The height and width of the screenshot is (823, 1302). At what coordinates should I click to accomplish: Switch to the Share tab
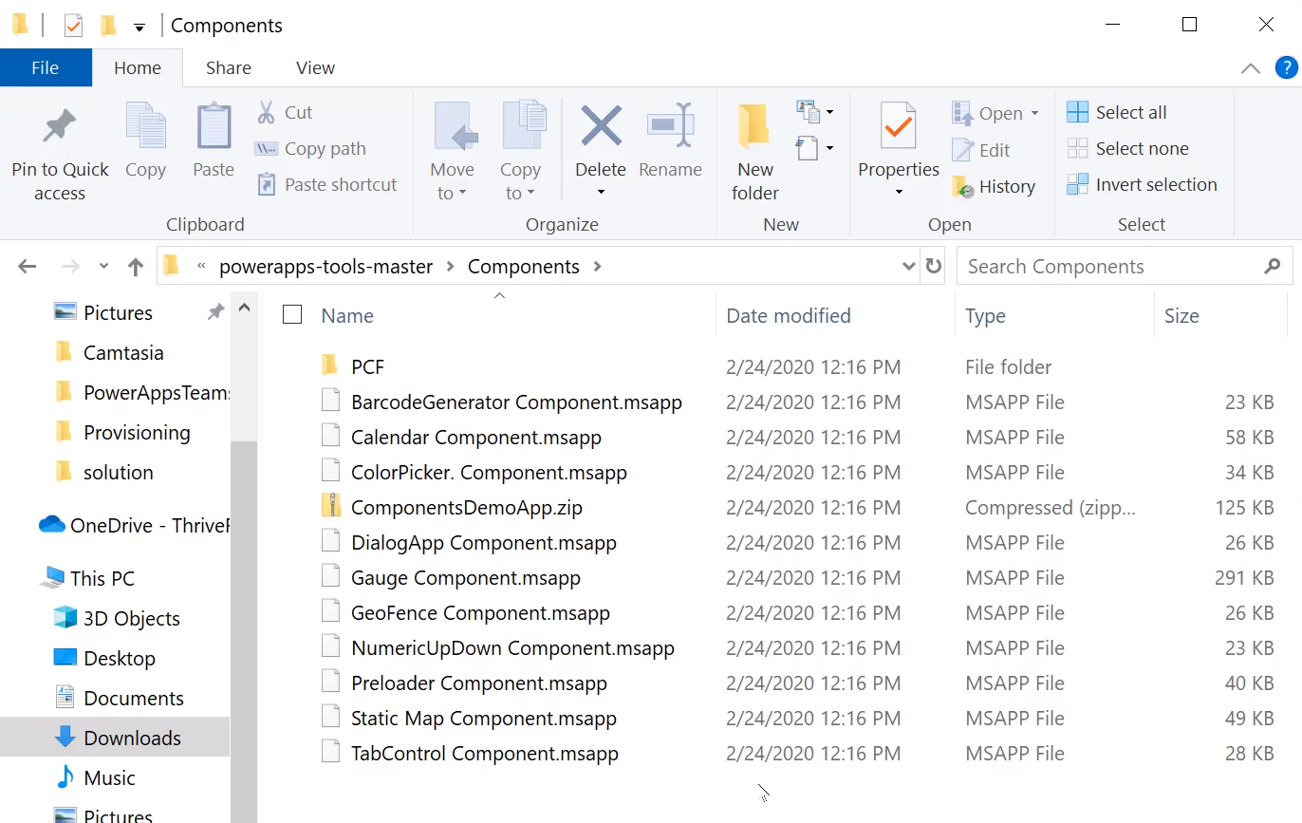point(229,67)
